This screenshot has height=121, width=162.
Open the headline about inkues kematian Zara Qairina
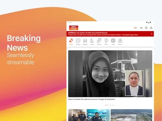tap(92, 99)
